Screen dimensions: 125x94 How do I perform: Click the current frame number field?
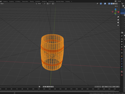pyautogui.click(x=98, y=87)
